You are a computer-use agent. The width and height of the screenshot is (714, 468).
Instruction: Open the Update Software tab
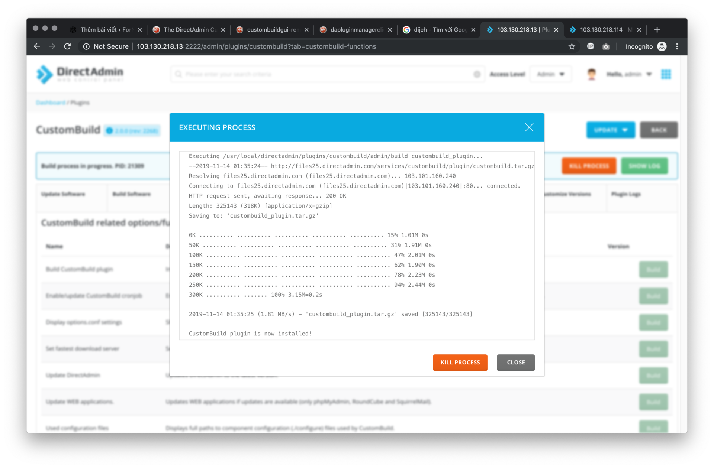[63, 194]
